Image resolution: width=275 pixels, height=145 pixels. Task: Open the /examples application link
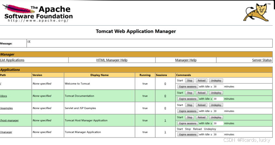6,108
